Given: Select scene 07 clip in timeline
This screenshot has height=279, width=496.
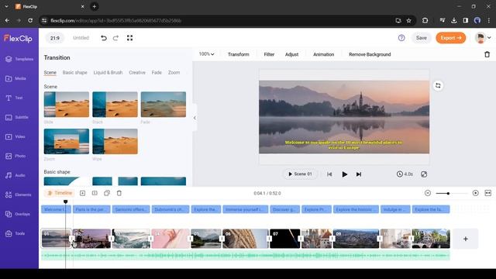Looking at the screenshot, I should (x=285, y=239).
